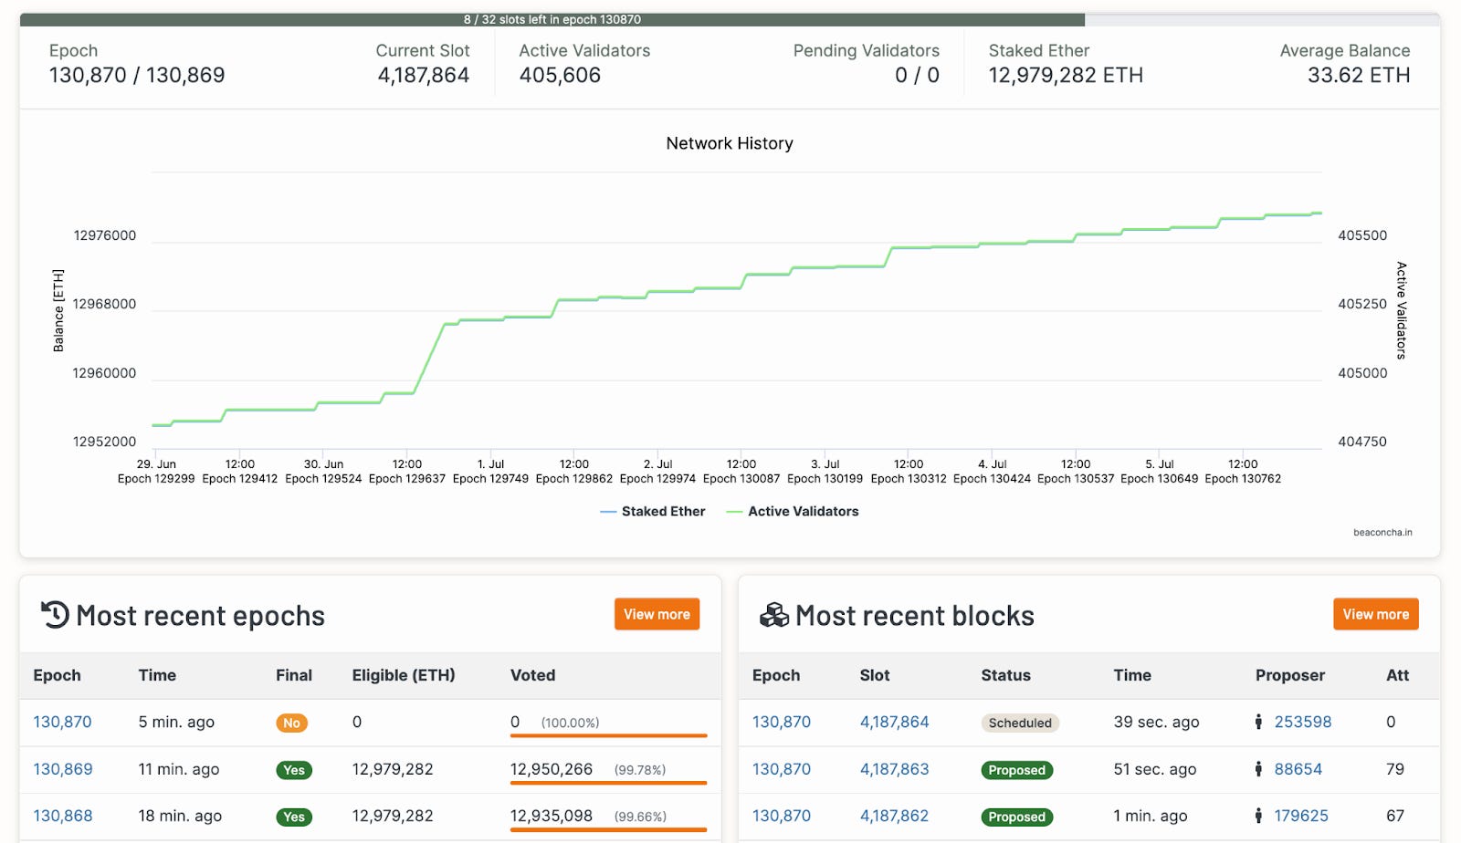Open epoch 130,868 link
The height and width of the screenshot is (843, 1461).
(x=63, y=816)
